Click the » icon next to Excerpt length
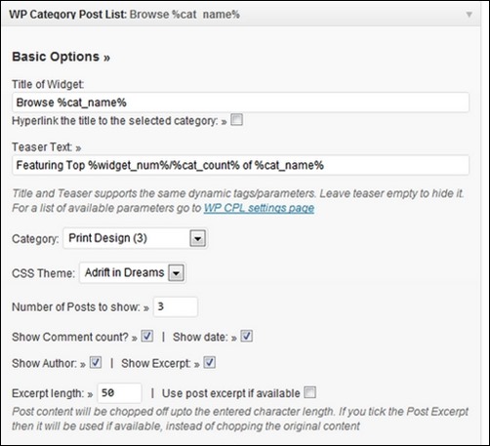This screenshot has height=446, width=490. point(90,394)
